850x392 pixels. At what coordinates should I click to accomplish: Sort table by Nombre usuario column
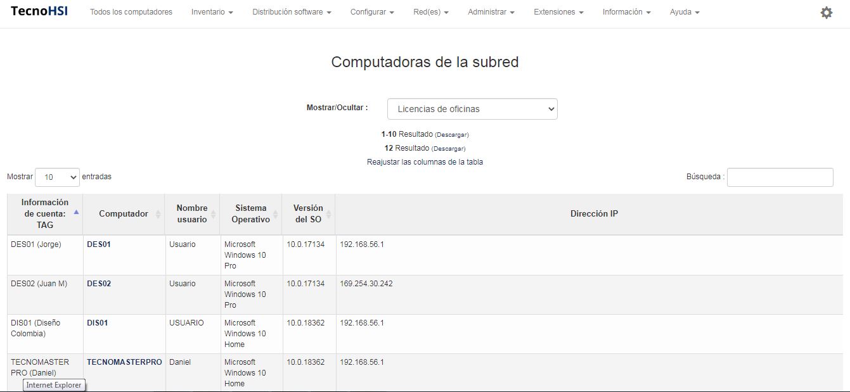click(192, 214)
